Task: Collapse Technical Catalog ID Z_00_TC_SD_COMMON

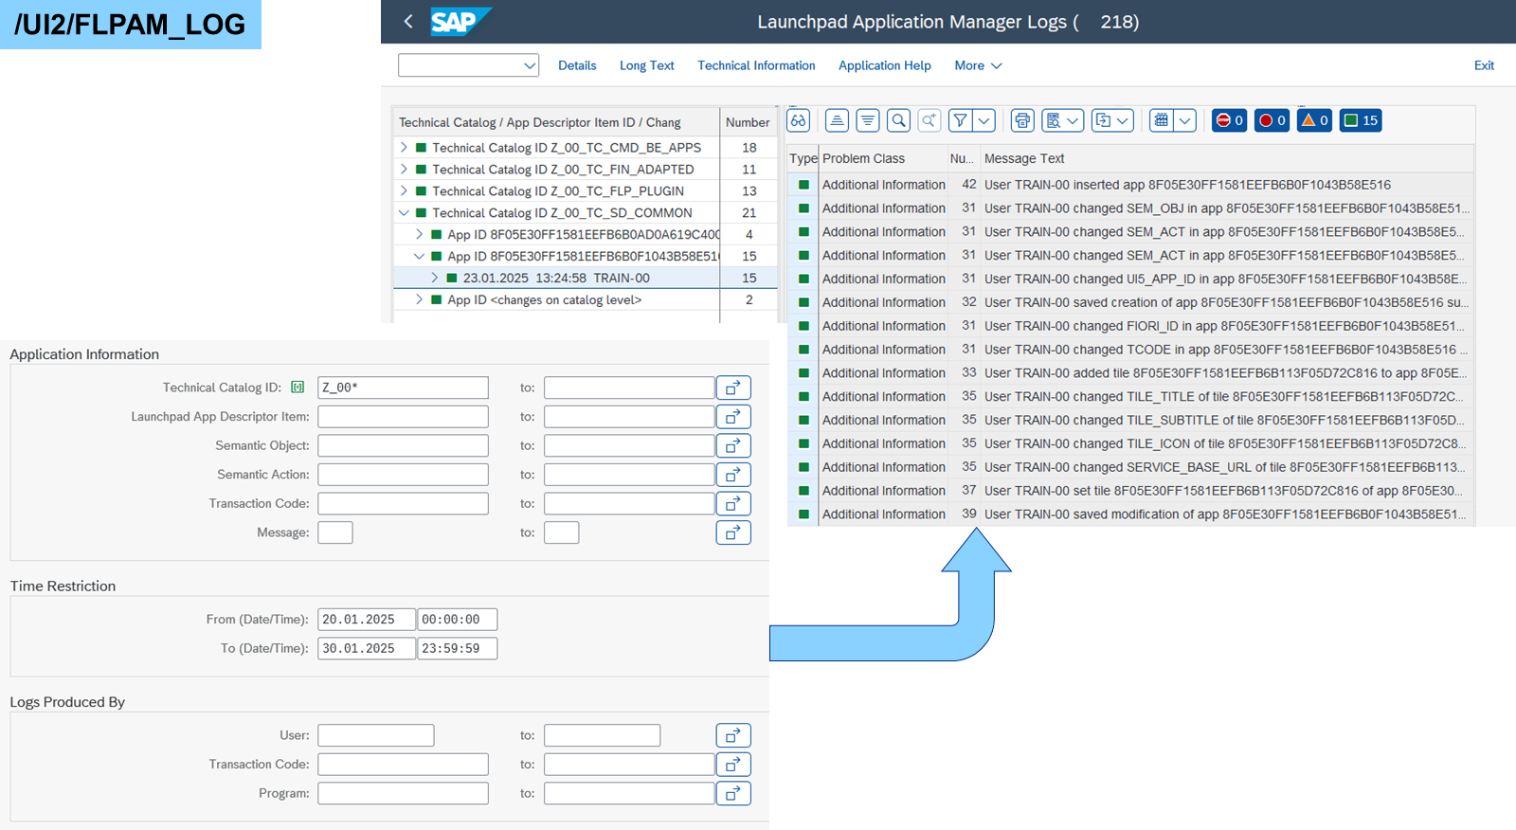Action: point(405,212)
